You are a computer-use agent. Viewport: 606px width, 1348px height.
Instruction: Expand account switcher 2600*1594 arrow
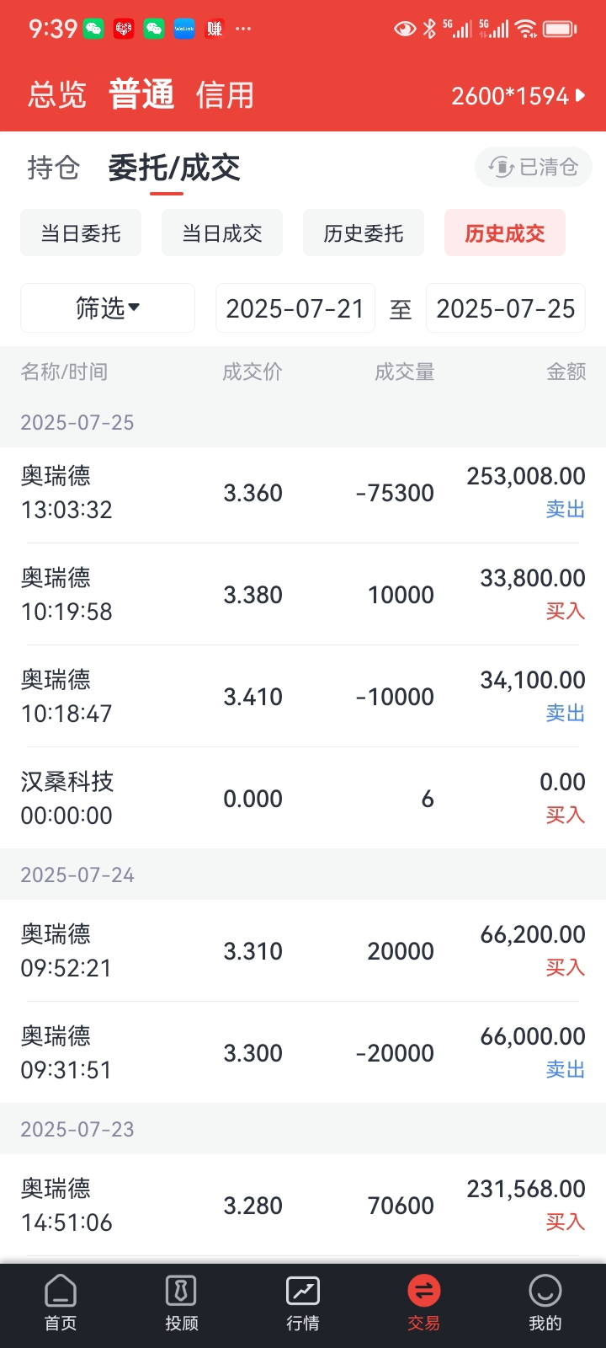tap(518, 96)
